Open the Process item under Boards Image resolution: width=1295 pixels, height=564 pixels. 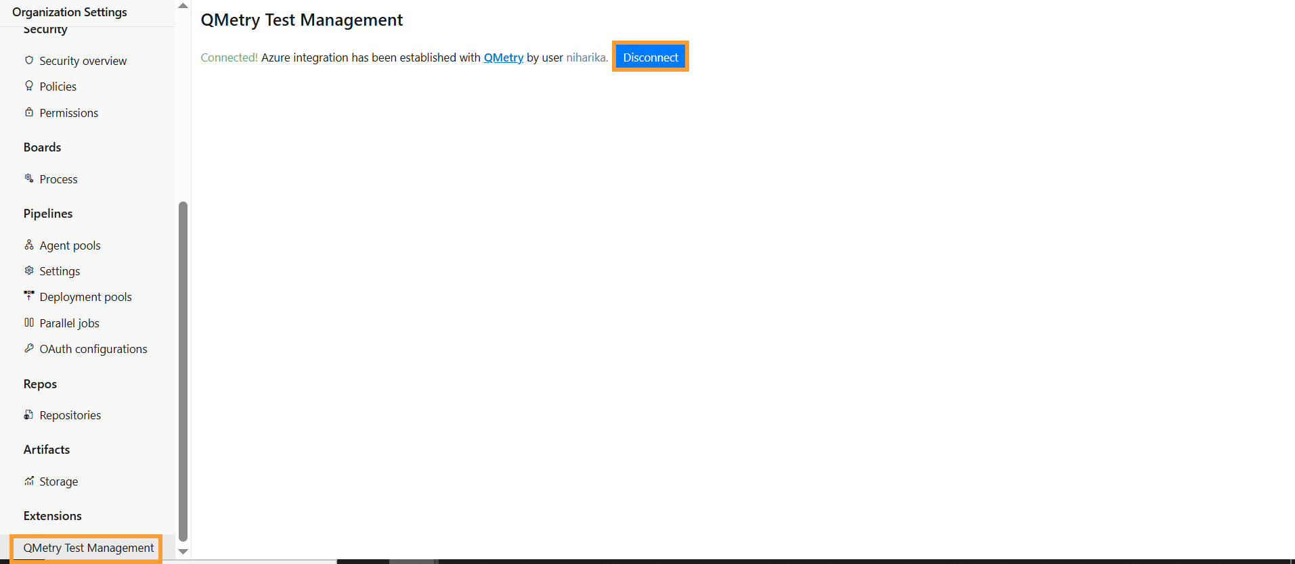(59, 179)
